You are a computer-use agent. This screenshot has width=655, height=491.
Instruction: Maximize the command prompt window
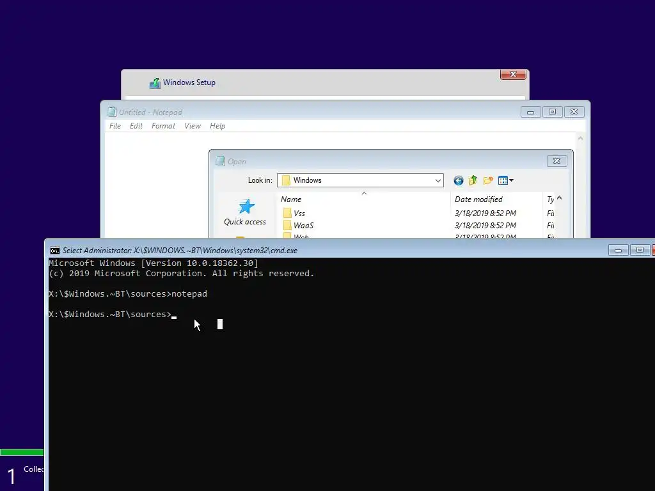(640, 250)
